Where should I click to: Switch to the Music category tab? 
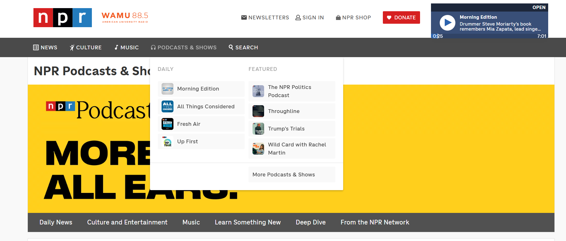pyautogui.click(x=191, y=222)
